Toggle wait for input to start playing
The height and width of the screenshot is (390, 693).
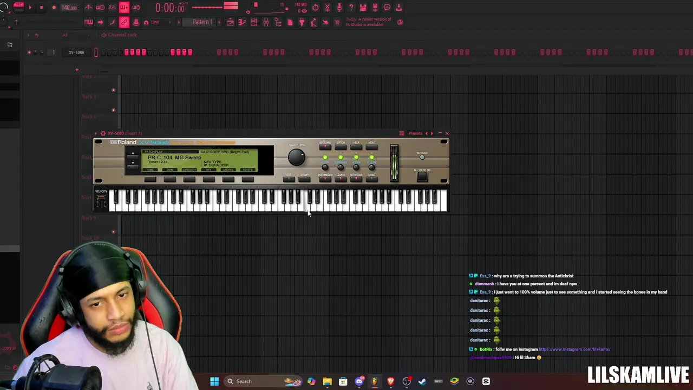(x=100, y=7)
